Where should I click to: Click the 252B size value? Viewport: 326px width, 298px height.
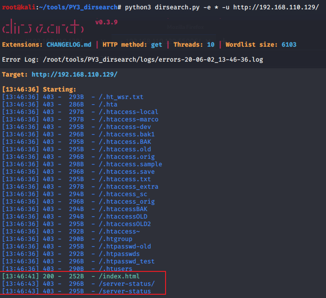76,277
